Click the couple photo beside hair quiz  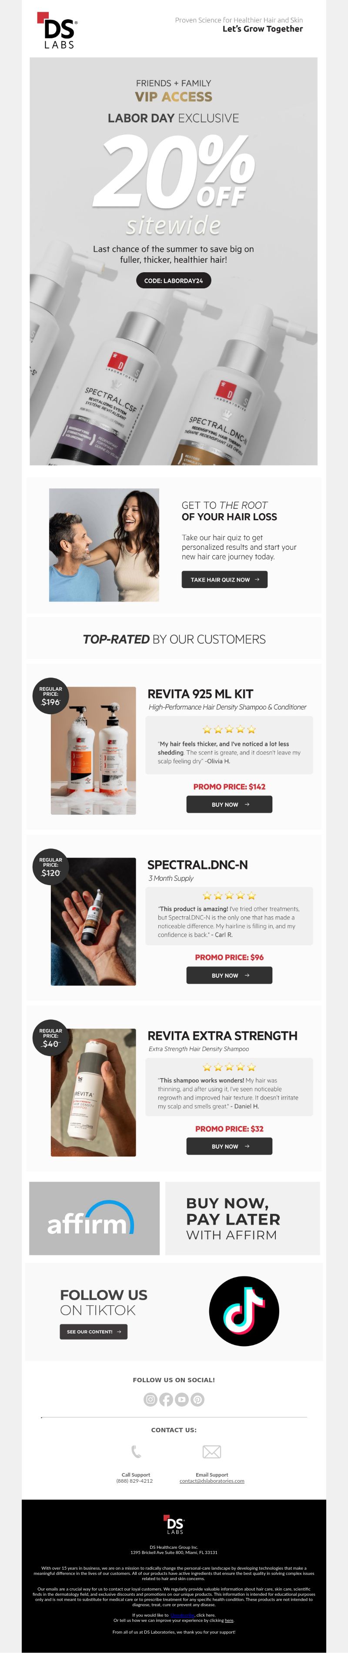click(104, 545)
